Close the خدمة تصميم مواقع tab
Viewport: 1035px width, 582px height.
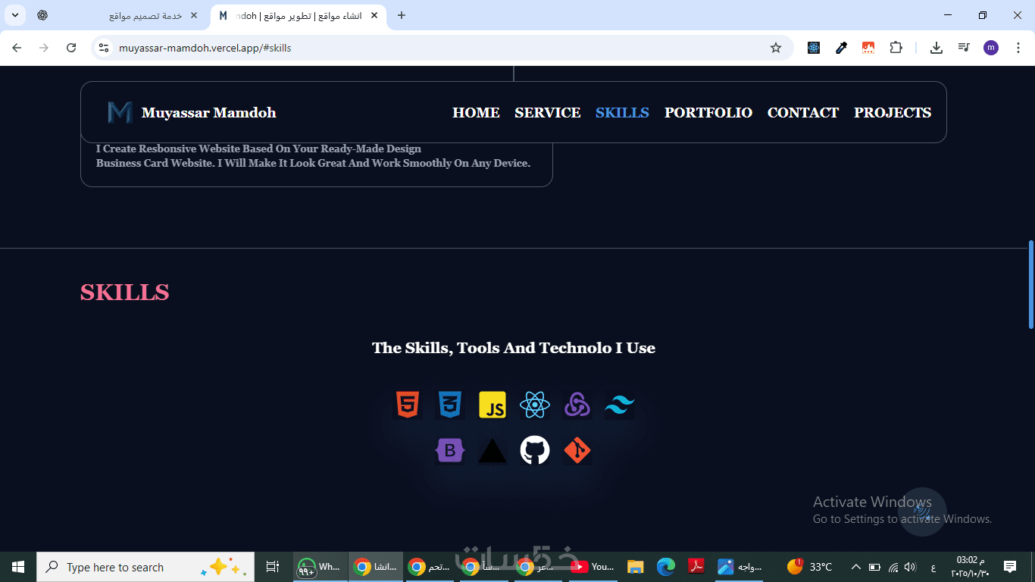click(194, 15)
